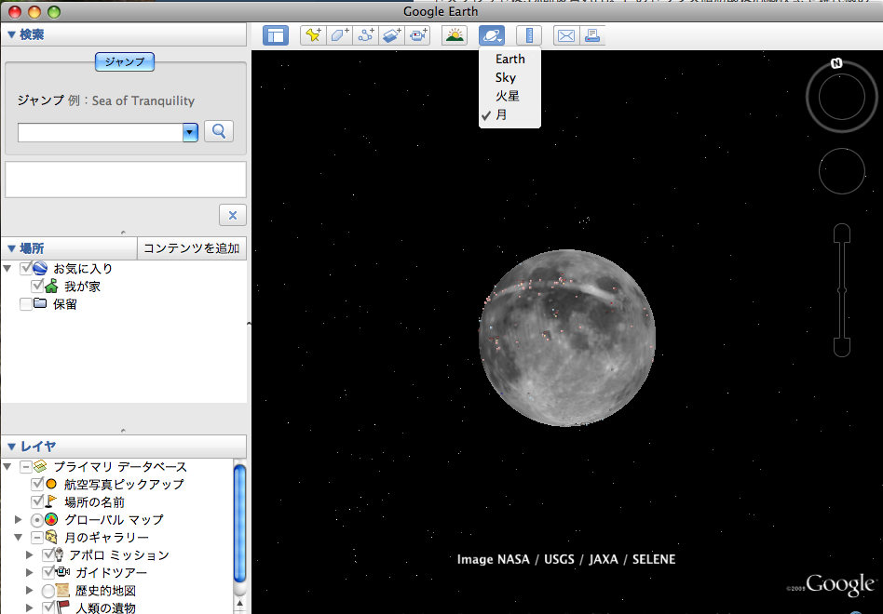
Task: Click the 月のギャラリー icon
Action: tap(51, 537)
